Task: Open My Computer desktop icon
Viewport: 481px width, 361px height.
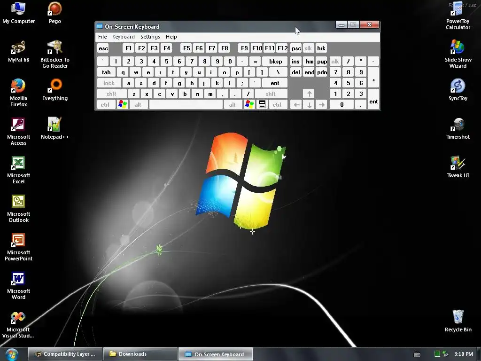Action: tap(18, 13)
